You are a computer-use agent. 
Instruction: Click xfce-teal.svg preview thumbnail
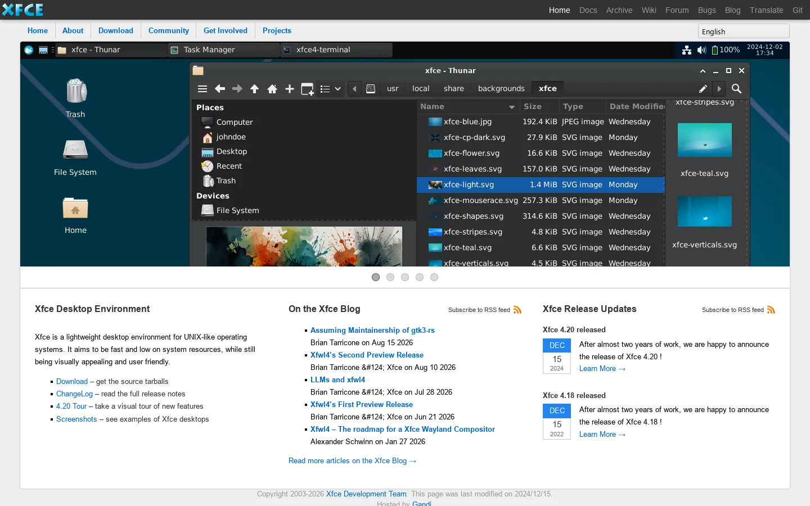tap(705, 140)
